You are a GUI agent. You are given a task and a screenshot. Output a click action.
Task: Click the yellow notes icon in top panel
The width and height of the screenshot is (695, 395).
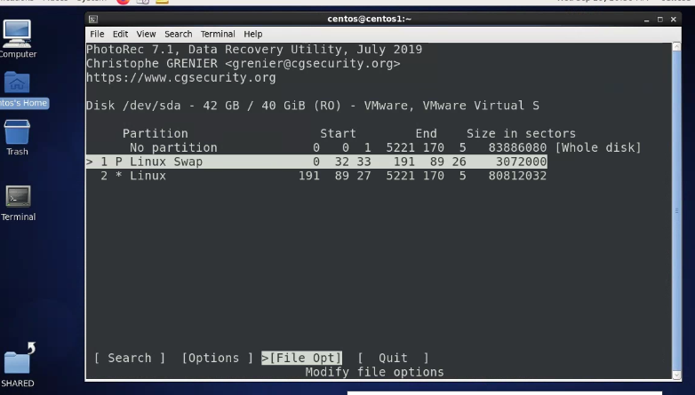pyautogui.click(x=163, y=1)
